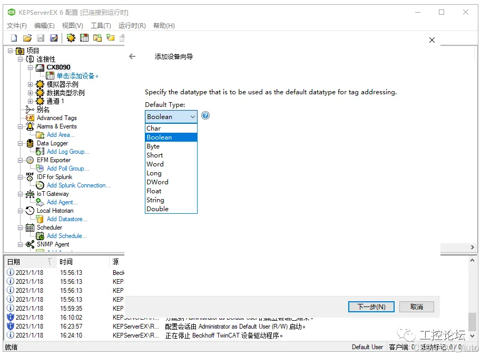This screenshot has height=356, width=481.
Task: Click the Add Splunk Connection link
Action: point(78,185)
